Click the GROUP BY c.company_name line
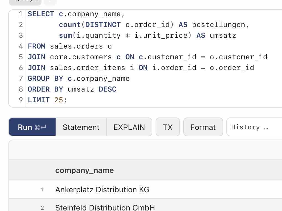Screen dimensions: 282x211 tap(79, 78)
